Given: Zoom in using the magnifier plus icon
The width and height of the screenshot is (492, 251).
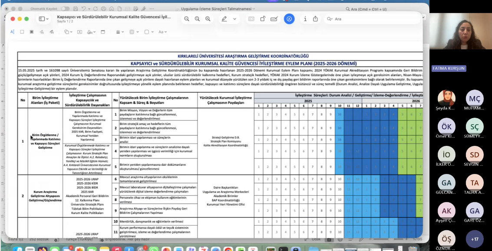Looking at the screenshot, I should coord(208,19).
